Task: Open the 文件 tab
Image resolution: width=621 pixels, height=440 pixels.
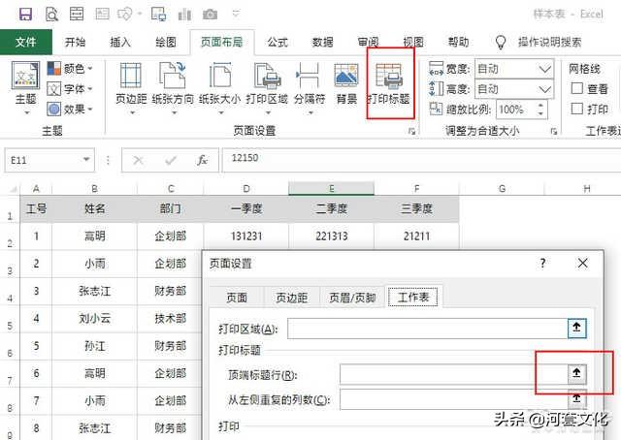Action: (26, 42)
